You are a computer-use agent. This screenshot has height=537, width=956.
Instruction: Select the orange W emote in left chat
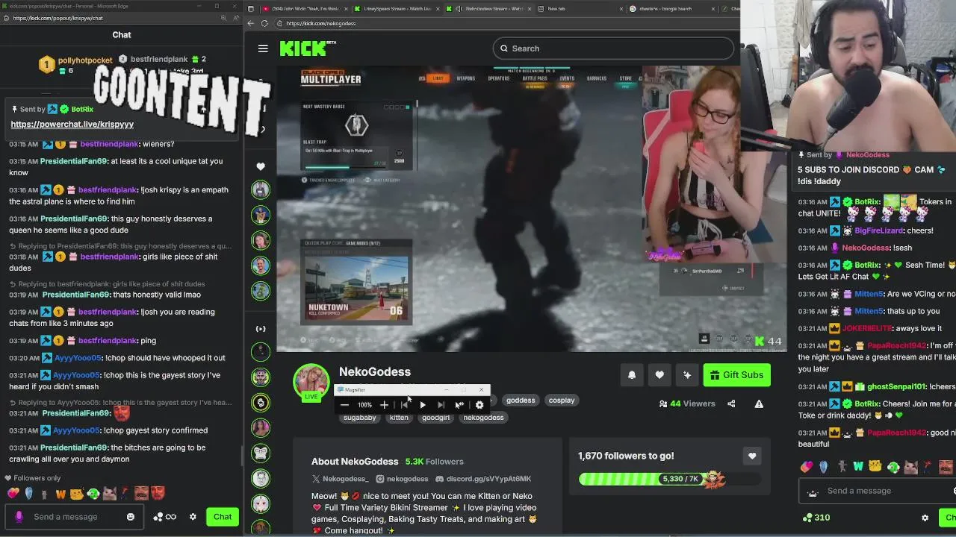click(60, 494)
